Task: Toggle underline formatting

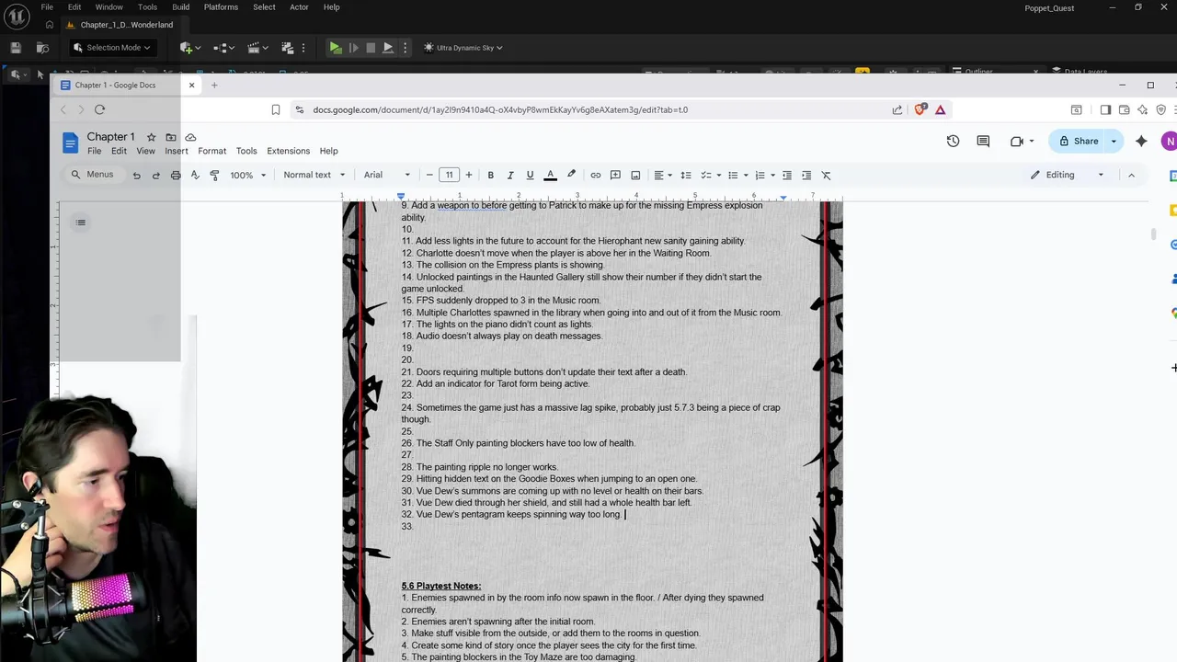Action: tap(530, 175)
